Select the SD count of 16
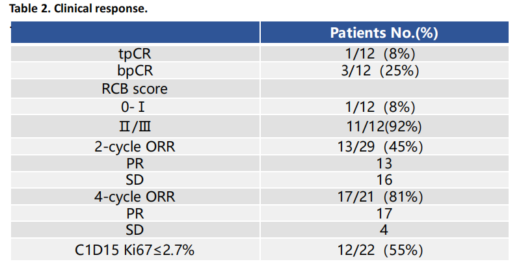This screenshot has width=519, height=266. [x=384, y=180]
